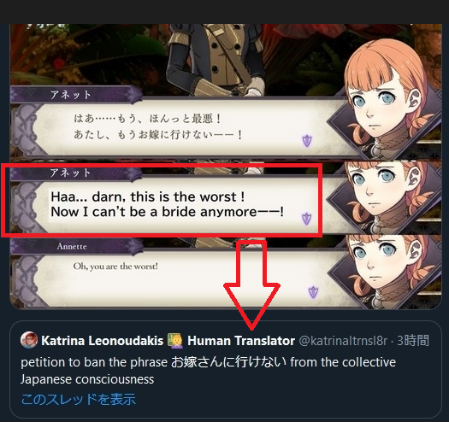The height and width of the screenshot is (422, 449).
Task: Click the middle Annette portrait
Action: click(x=385, y=197)
